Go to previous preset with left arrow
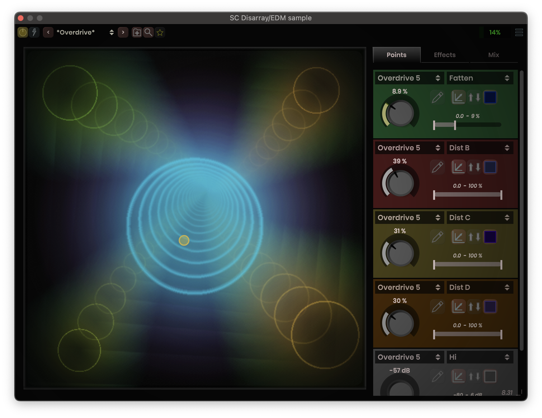 48,32
